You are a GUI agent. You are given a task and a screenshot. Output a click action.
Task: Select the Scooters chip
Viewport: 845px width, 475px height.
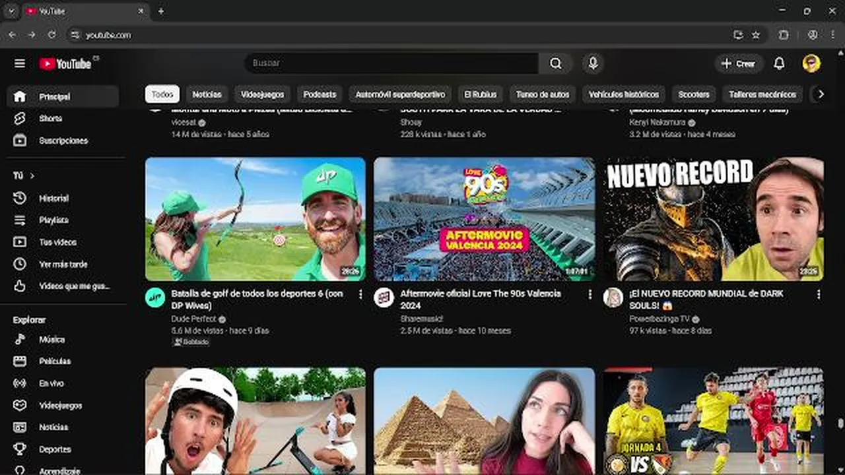[694, 94]
